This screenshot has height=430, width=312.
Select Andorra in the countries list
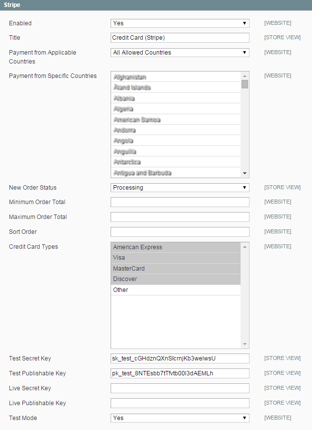[x=176, y=130]
